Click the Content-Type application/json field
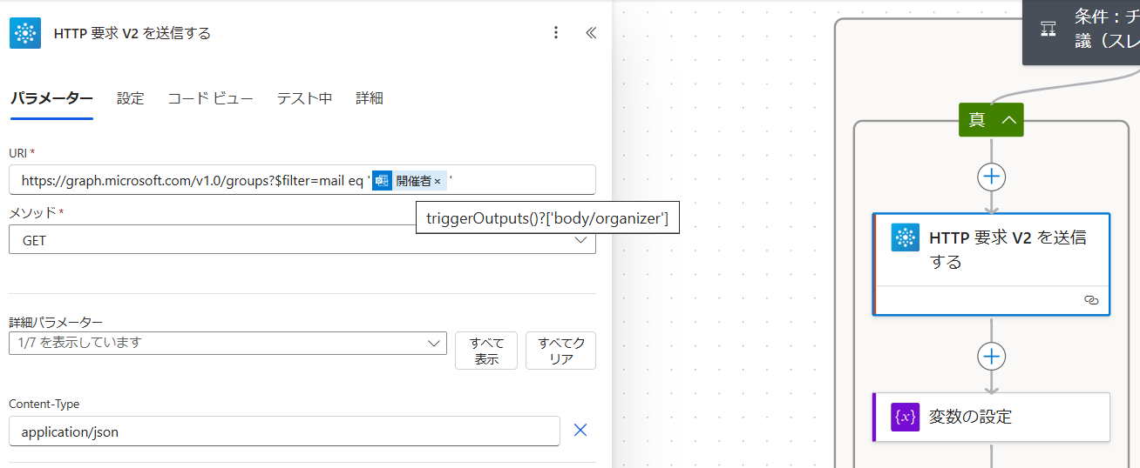The height and width of the screenshot is (468, 1140). 284,431
